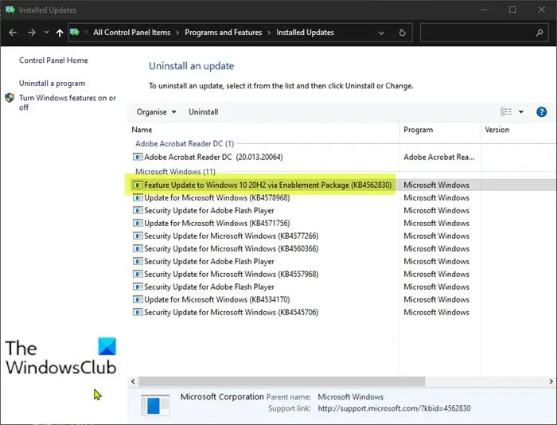Click icon beside KB4545706 security update

(x=138, y=312)
